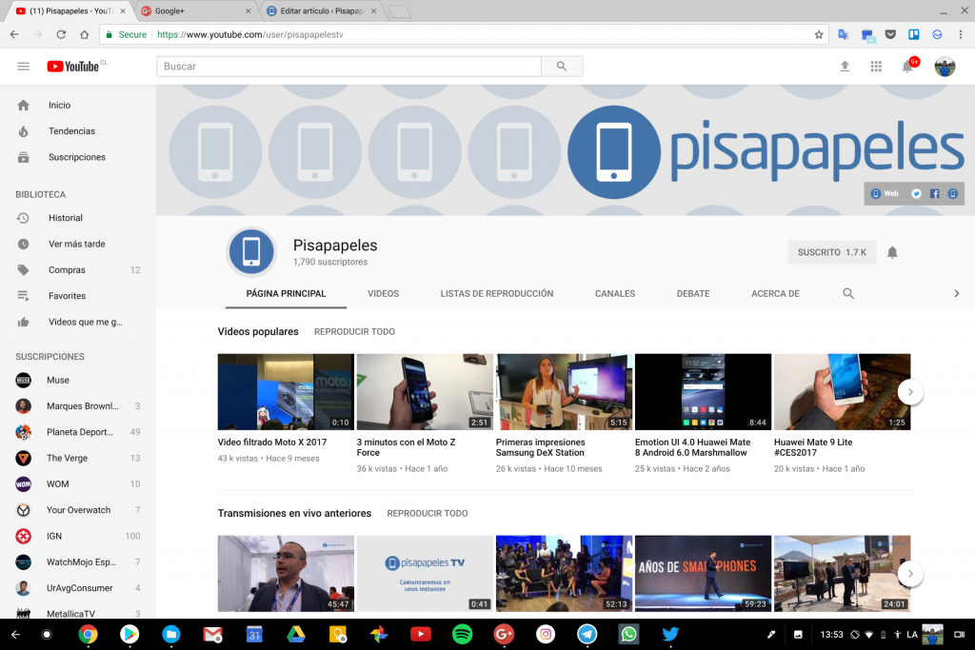The width and height of the screenshot is (975, 650).
Task: Select the Página Principal tab
Action: coord(286,293)
